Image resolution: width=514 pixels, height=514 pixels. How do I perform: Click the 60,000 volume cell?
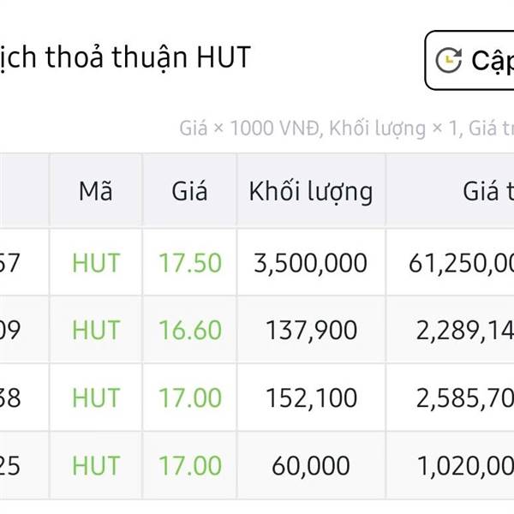(x=311, y=465)
